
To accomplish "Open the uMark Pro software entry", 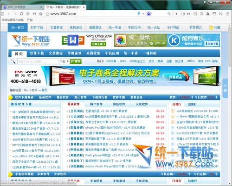I will coord(116,127).
